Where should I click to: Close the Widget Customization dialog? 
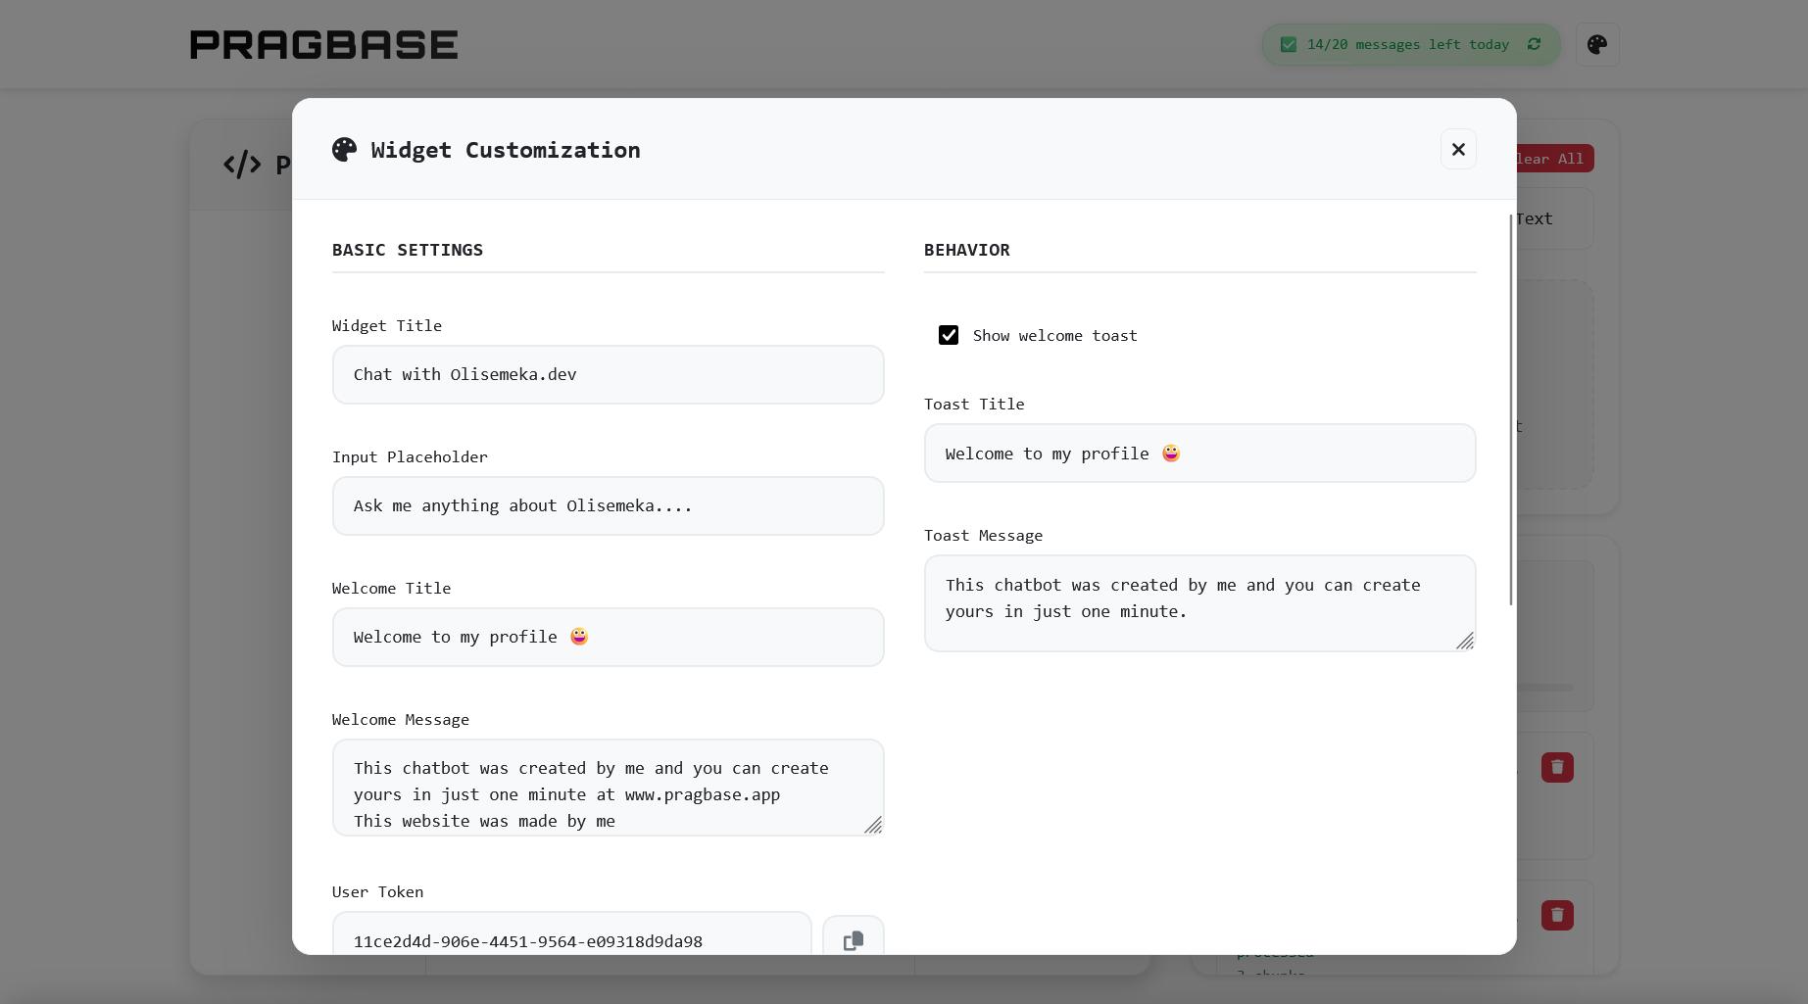click(x=1458, y=149)
